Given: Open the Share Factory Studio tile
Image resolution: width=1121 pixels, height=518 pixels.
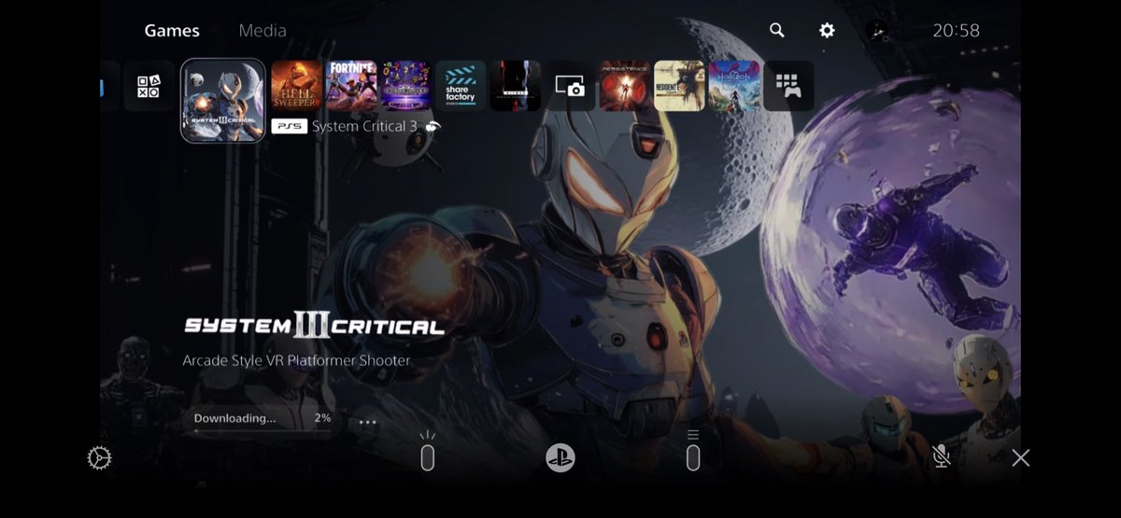Looking at the screenshot, I should click(461, 86).
